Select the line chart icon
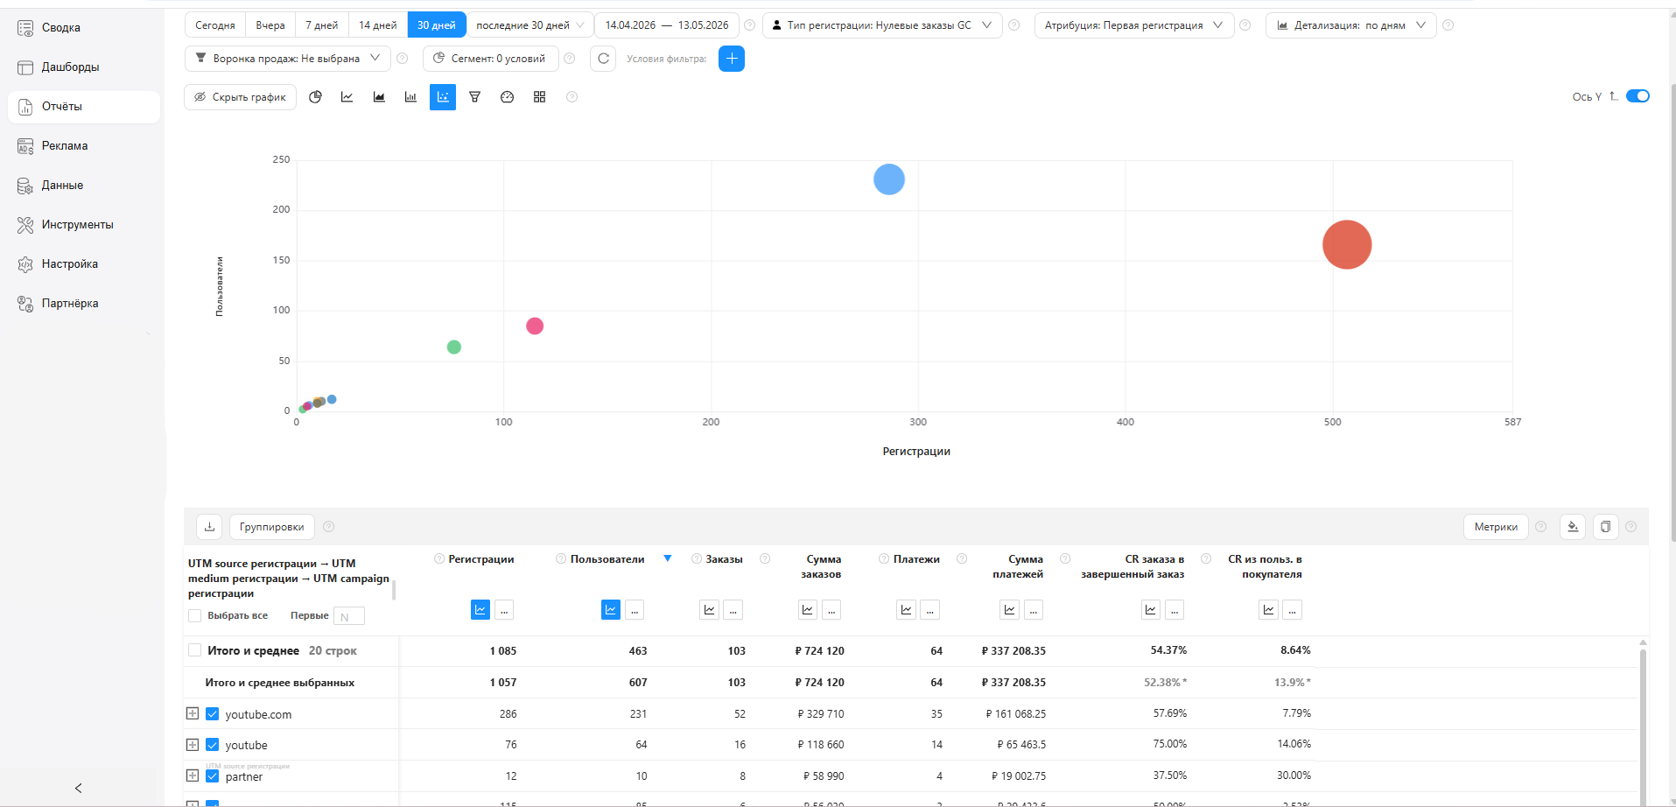 click(347, 97)
